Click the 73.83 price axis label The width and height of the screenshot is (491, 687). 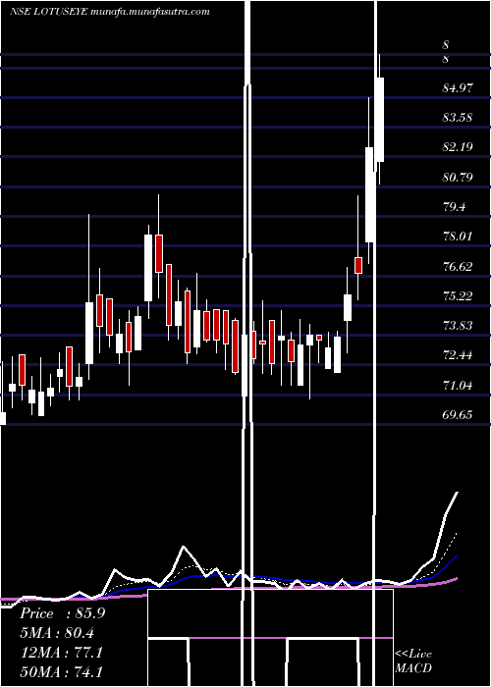tap(458, 326)
